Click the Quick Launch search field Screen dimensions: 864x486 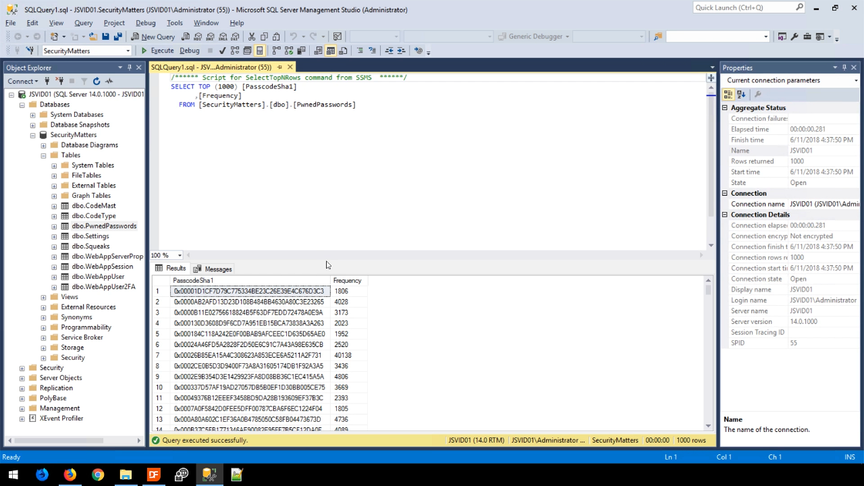744,7
